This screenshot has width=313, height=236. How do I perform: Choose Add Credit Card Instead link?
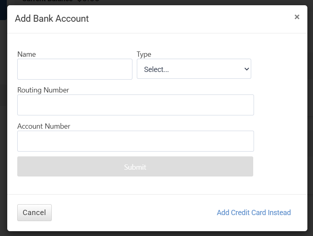click(254, 213)
